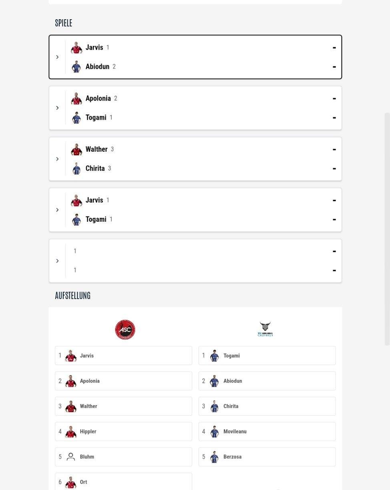390x490 pixels.
Task: Click the placeholder avatar next to Bluhm
Action: (71, 457)
